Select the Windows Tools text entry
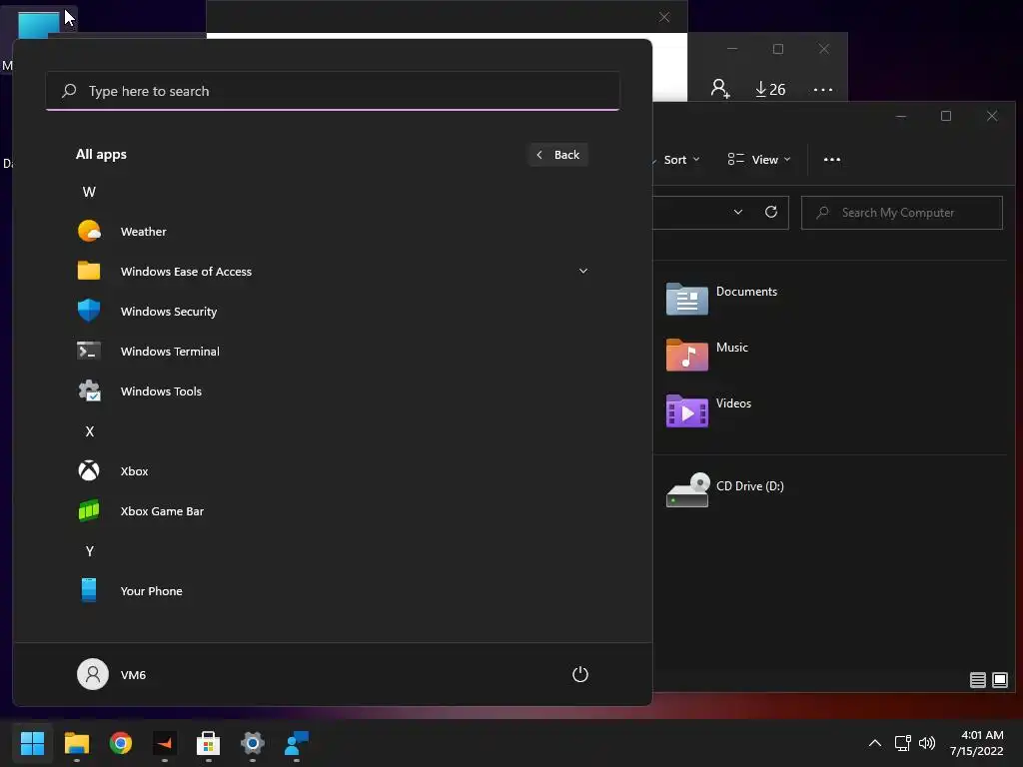This screenshot has width=1023, height=767. (161, 391)
